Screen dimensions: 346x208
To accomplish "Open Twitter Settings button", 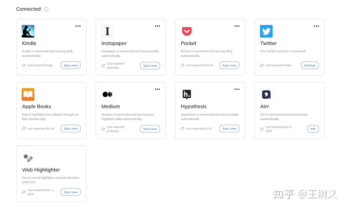I will point(310,65).
